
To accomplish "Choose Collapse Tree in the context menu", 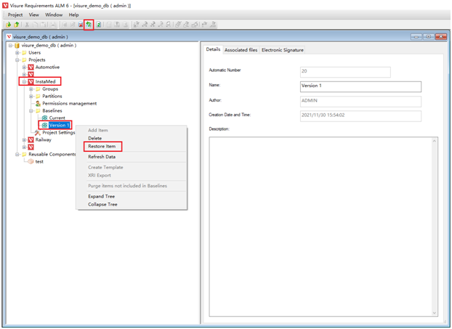I will (102, 205).
